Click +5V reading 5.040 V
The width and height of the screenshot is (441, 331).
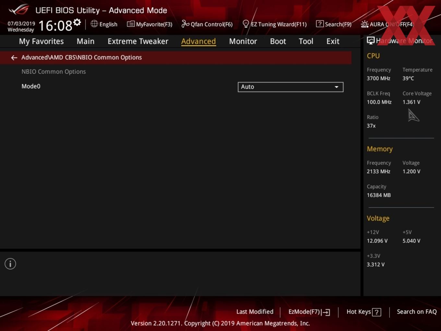tap(411, 241)
